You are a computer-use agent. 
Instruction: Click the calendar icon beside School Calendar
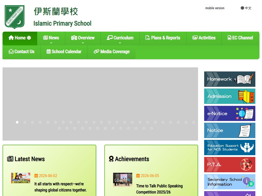tap(48, 52)
